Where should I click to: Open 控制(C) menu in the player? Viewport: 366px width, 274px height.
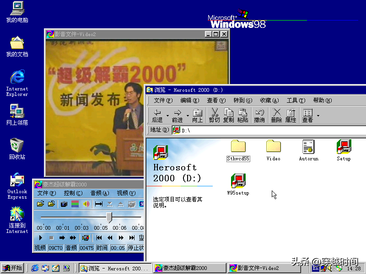73,193
